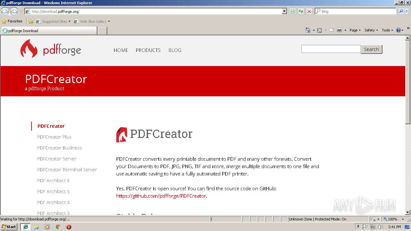Open Web Slice Gallery dropdown
The height and width of the screenshot is (231, 411).
[109, 21]
